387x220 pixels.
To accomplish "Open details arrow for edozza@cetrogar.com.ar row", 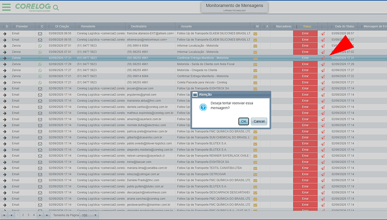I will (x=4, y=174).
